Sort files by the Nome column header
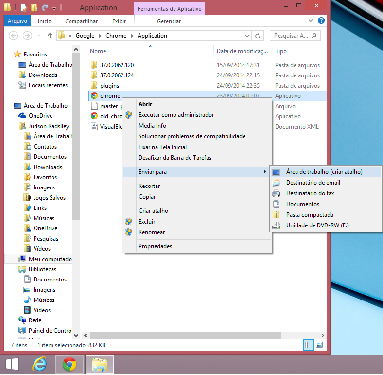The height and width of the screenshot is (375, 383). (x=98, y=51)
